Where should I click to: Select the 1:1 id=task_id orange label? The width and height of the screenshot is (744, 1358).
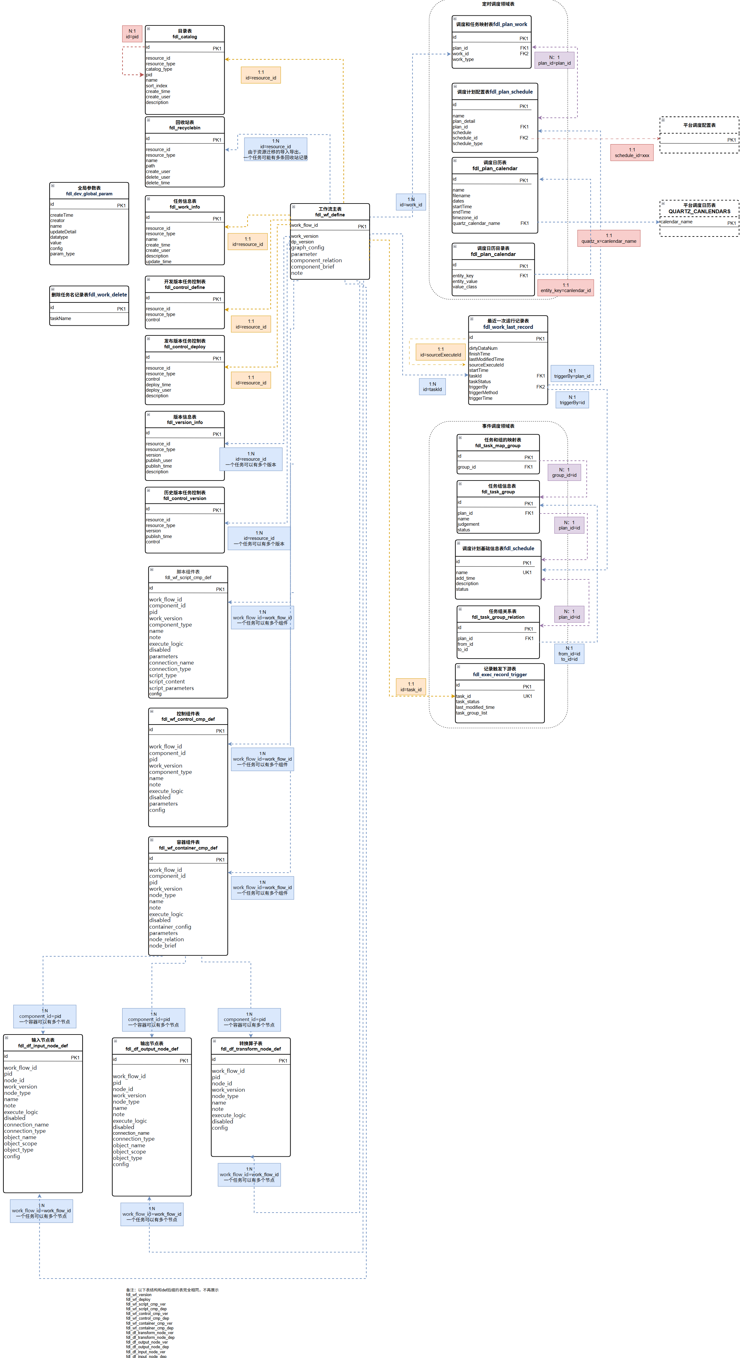pyautogui.click(x=411, y=687)
